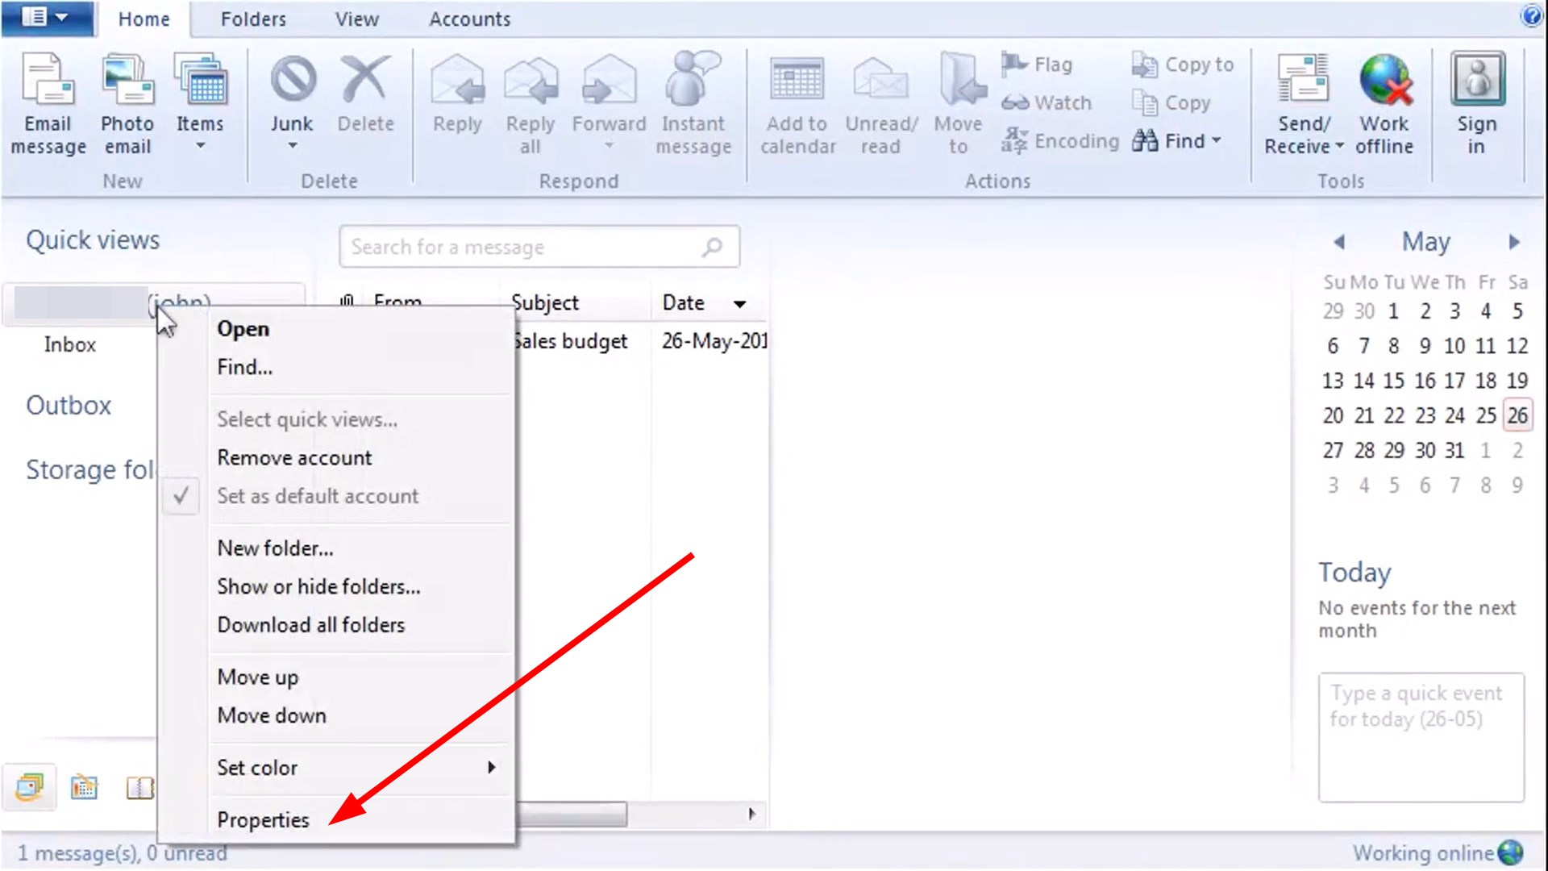This screenshot has height=871, width=1548.
Task: Create a new Email message
Action: point(48,103)
